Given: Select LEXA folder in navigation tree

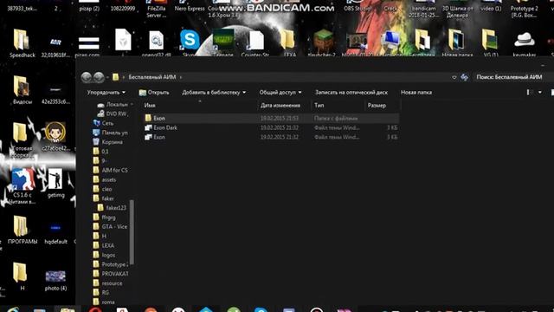Looking at the screenshot, I should pyautogui.click(x=104, y=245).
